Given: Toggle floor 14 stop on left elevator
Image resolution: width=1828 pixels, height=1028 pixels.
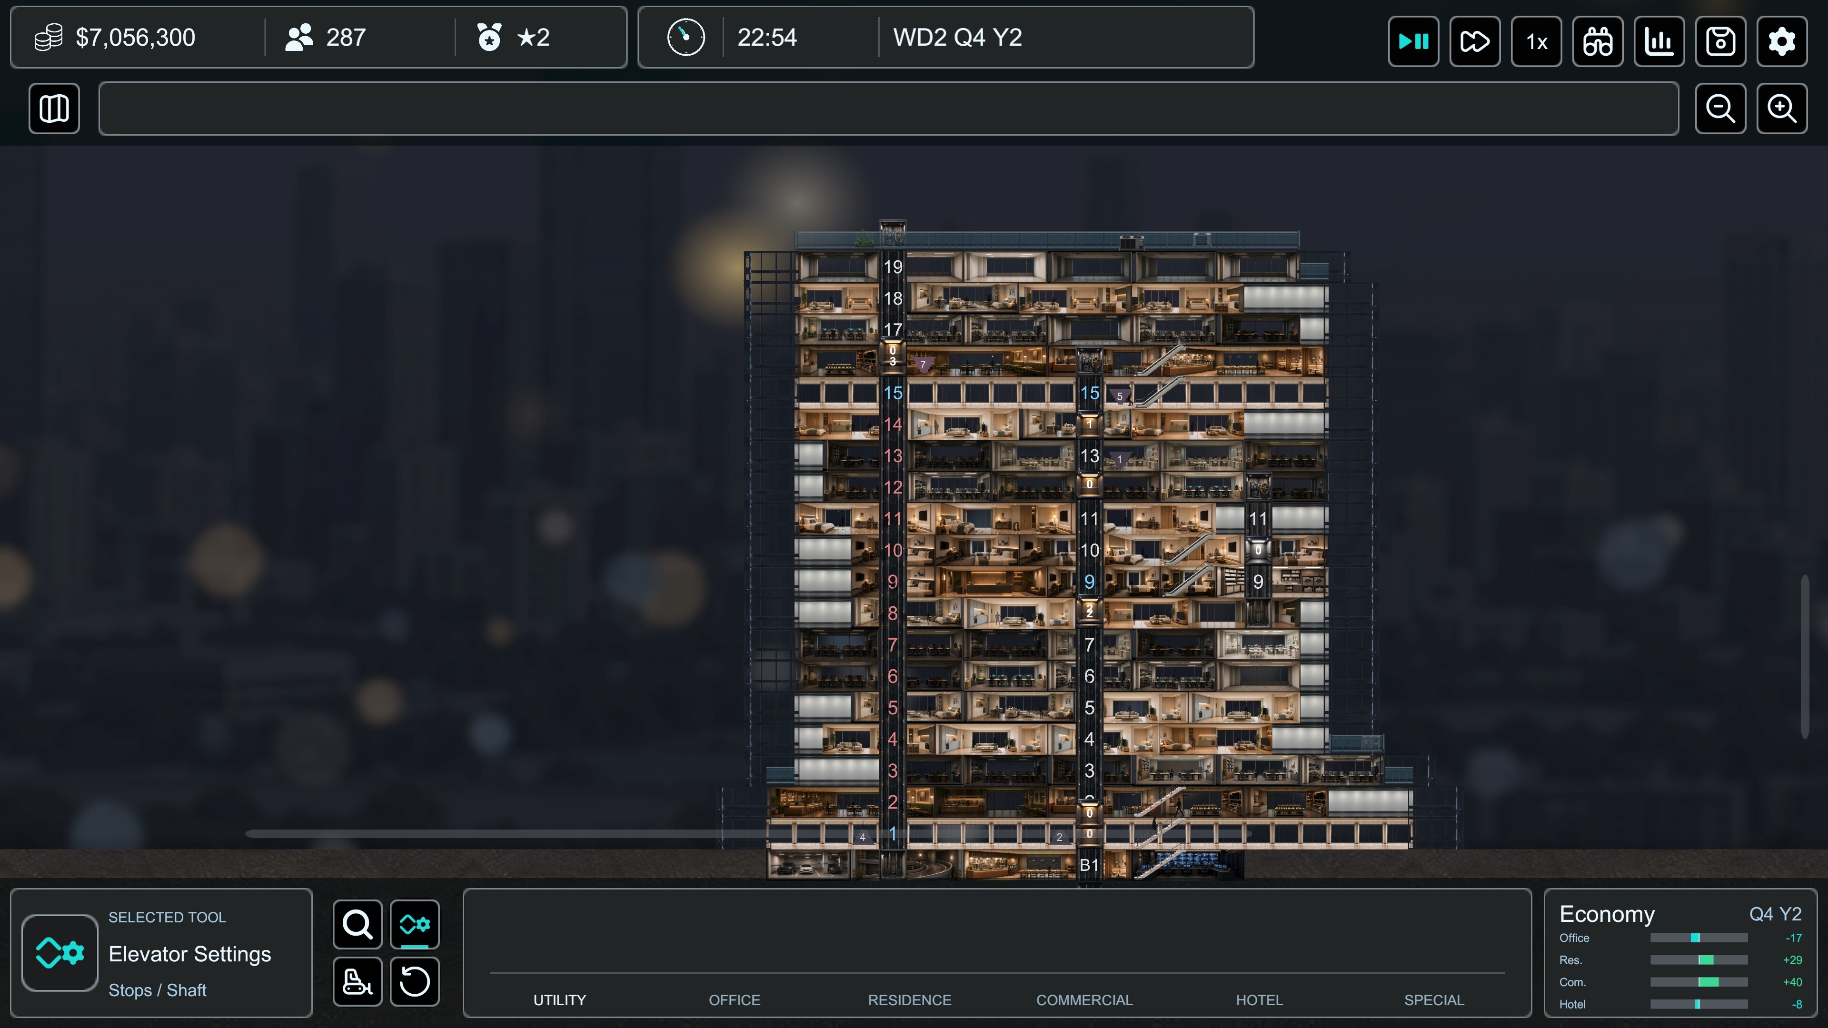Looking at the screenshot, I should [x=893, y=424].
